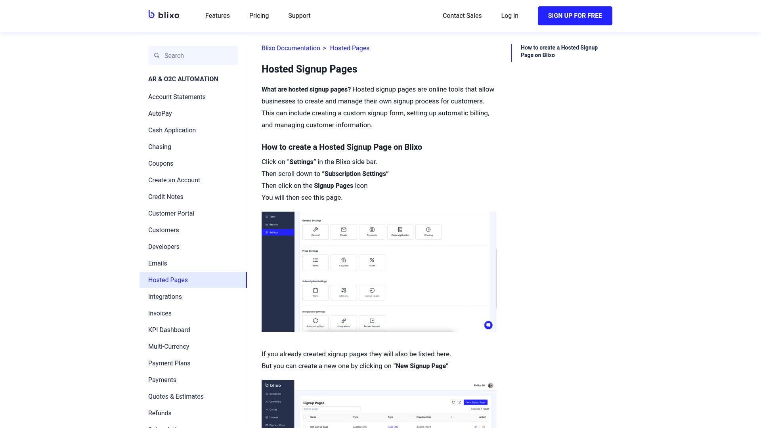This screenshot has width=761, height=428.
Task: Sort by Creation time using the arrows
Action: click(x=451, y=417)
